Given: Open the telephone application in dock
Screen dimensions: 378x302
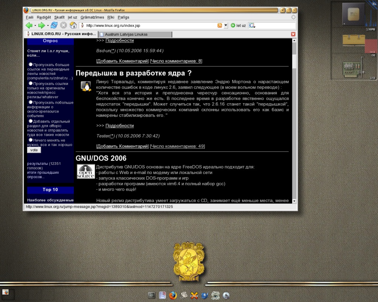Looking at the screenshot, I should coord(184,295).
